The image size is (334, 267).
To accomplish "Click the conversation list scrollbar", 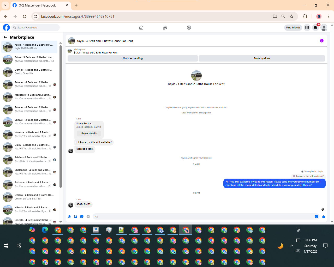I will 61,116.
